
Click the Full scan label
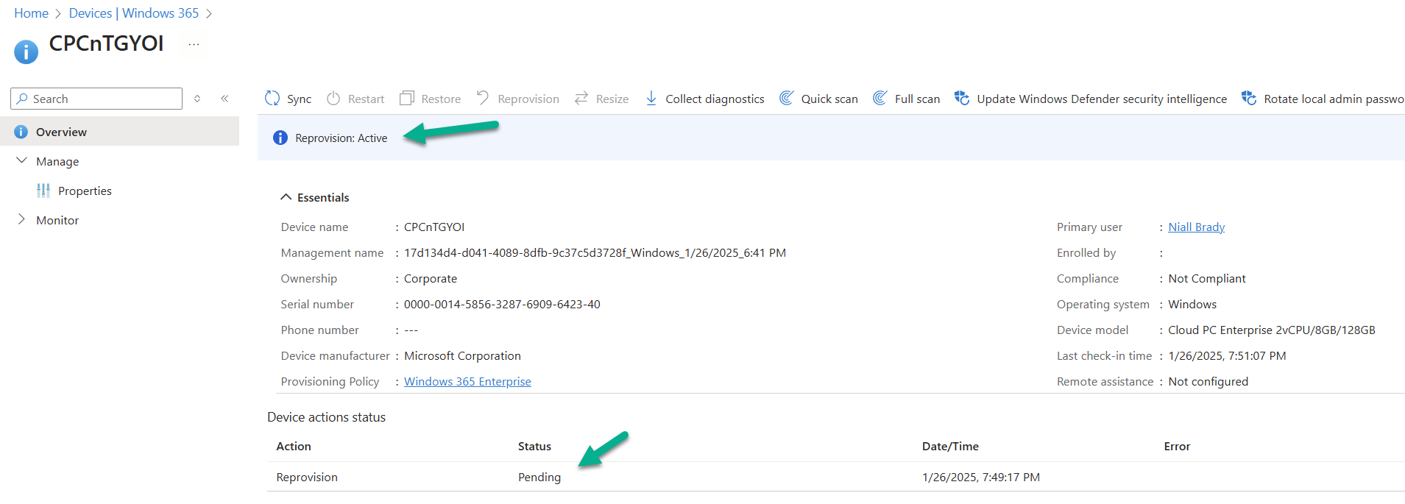[917, 99]
